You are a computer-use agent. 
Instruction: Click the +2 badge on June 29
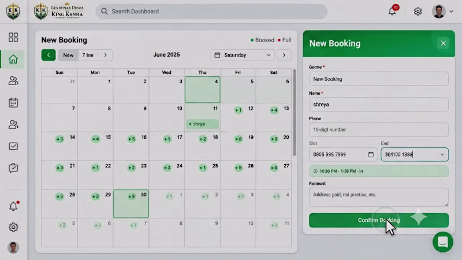(96, 196)
